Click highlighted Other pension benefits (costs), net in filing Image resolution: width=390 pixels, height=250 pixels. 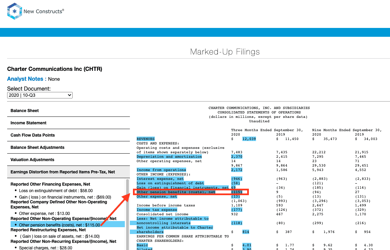click(x=176, y=192)
